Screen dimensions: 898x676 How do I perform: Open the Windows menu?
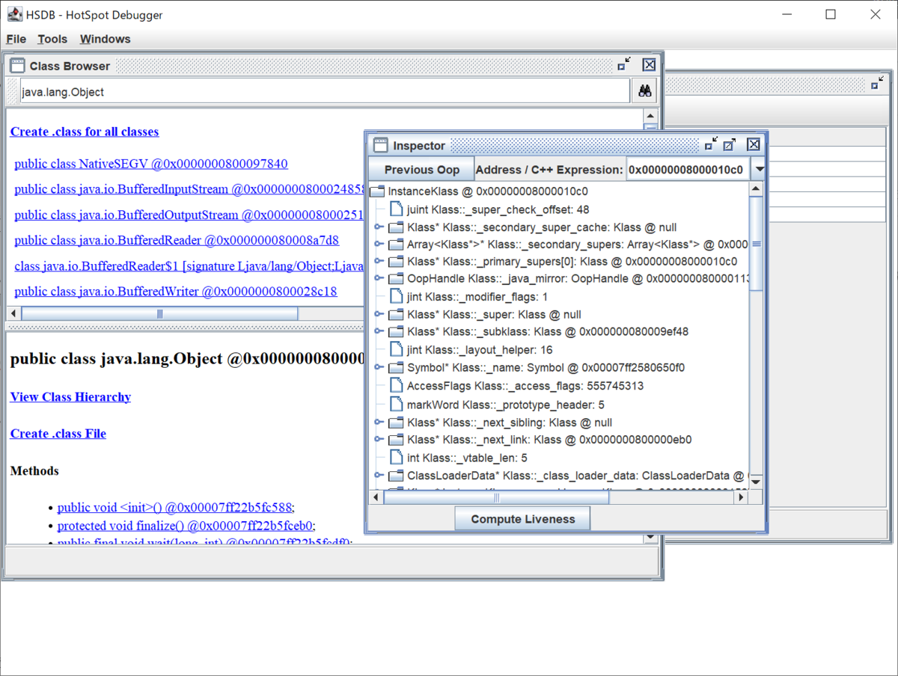tap(105, 39)
